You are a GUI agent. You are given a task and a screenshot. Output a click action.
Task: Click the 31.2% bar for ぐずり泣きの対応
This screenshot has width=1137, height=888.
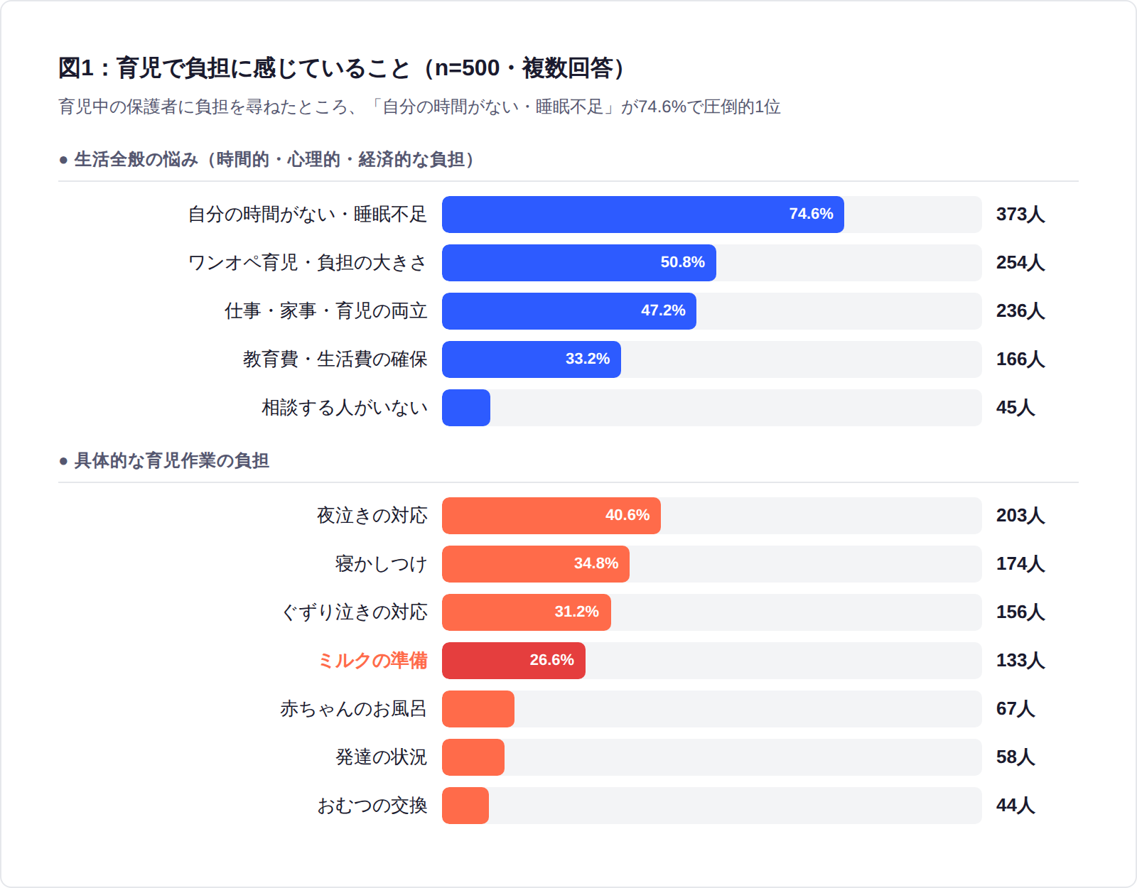[x=526, y=612]
